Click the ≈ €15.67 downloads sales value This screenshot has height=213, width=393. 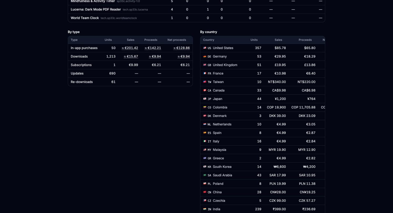pos(131,56)
